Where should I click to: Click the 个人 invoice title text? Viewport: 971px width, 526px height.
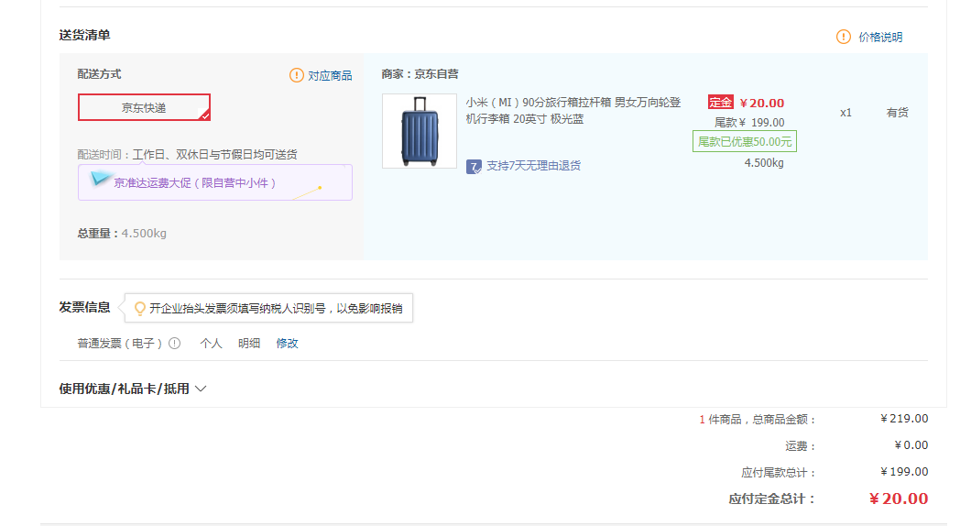point(212,344)
